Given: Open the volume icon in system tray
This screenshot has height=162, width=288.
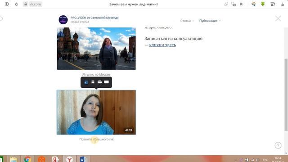Looking at the screenshot, I should click(257, 160).
